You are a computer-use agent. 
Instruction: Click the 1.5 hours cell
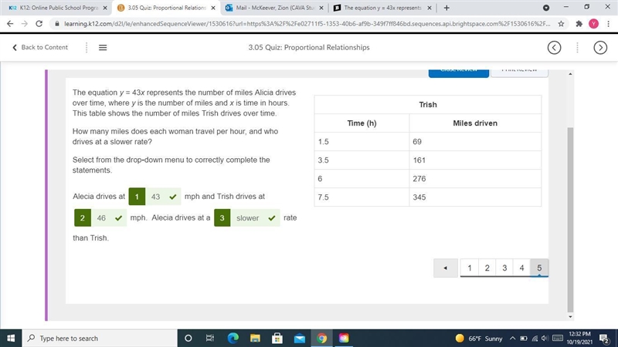click(x=362, y=142)
